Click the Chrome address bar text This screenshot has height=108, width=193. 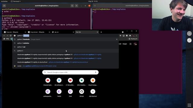[23, 36]
